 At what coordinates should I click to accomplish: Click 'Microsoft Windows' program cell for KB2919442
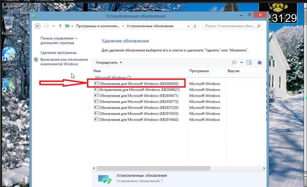[x=204, y=120]
